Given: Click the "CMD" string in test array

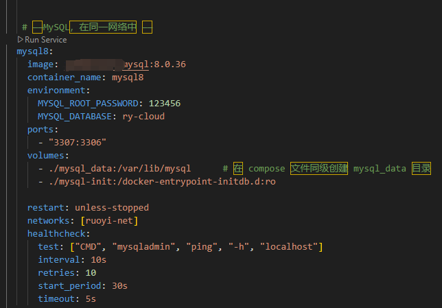Looking at the screenshot, I should coord(89,246).
